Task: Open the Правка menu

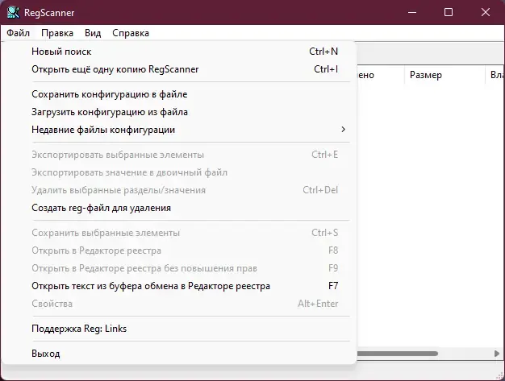Action: pyautogui.click(x=57, y=33)
